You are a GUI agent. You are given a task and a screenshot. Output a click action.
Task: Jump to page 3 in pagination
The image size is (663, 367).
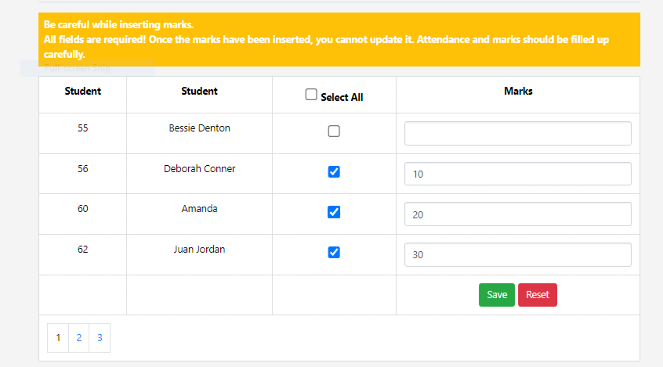coord(100,338)
